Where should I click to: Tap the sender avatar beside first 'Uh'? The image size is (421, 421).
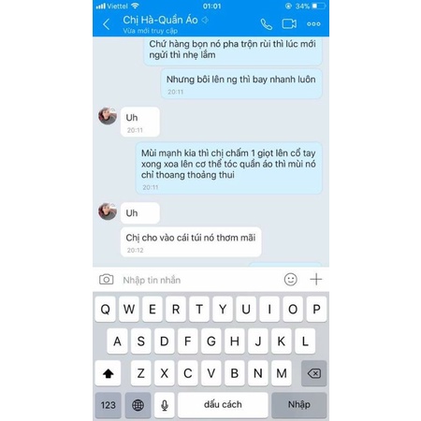pos(108,116)
